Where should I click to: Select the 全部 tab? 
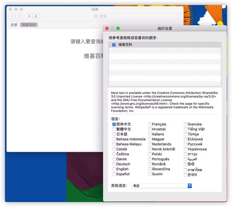(x=14, y=25)
